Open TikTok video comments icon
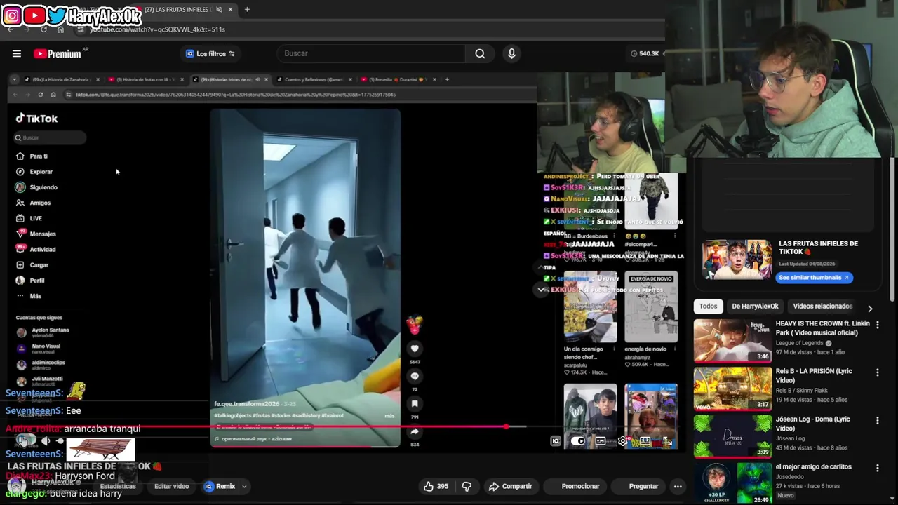This screenshot has width=898, height=505. coord(415,376)
